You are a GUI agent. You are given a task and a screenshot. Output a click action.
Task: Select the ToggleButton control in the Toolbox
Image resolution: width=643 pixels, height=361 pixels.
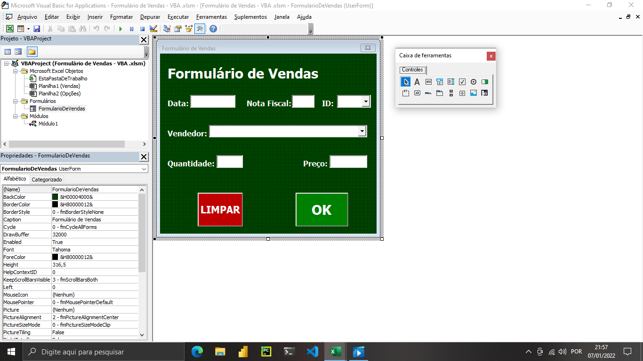click(x=486, y=81)
